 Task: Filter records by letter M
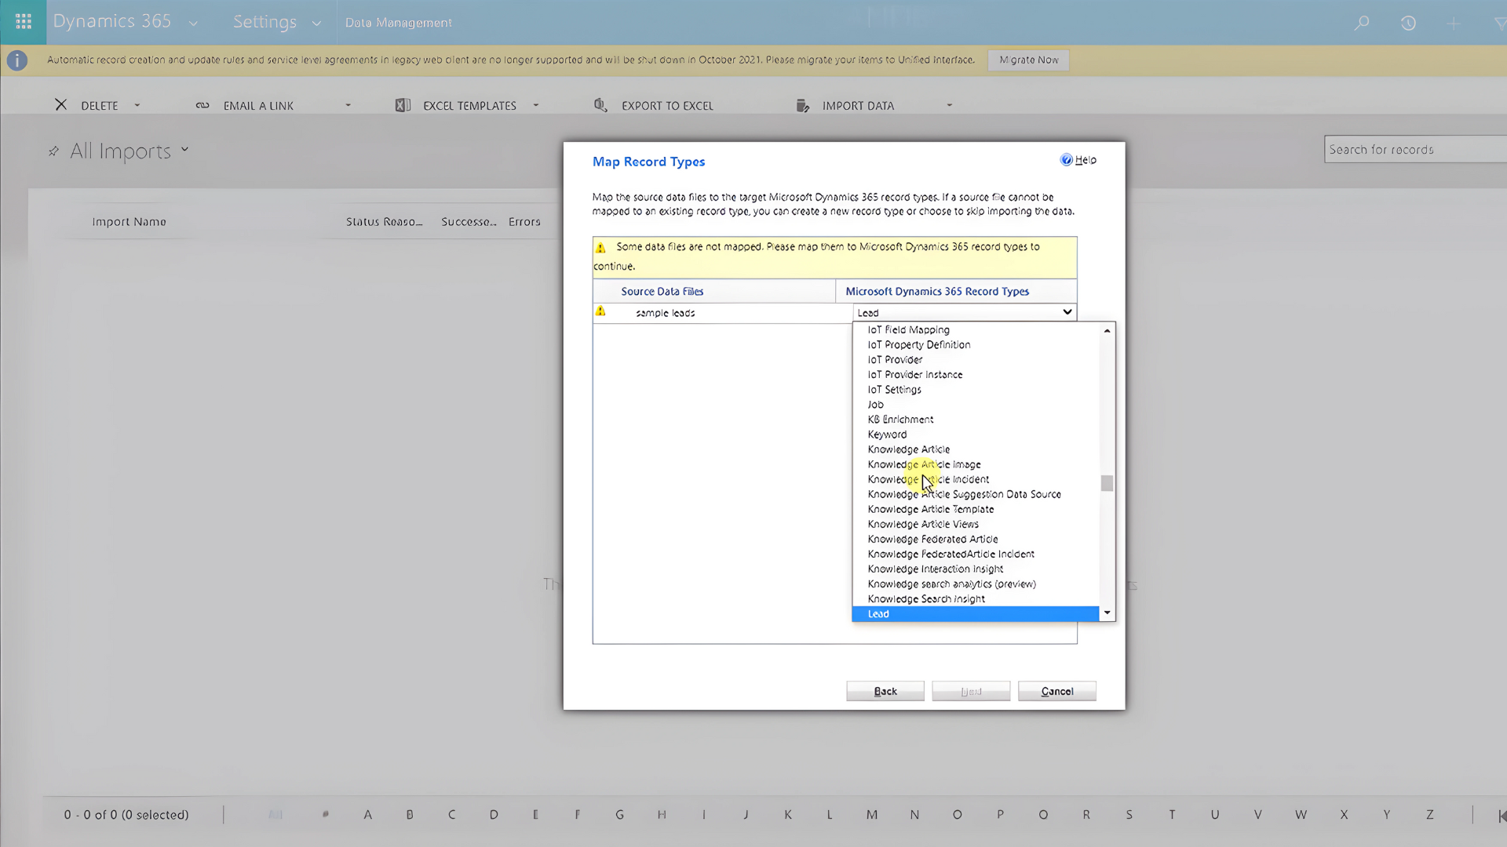(872, 816)
